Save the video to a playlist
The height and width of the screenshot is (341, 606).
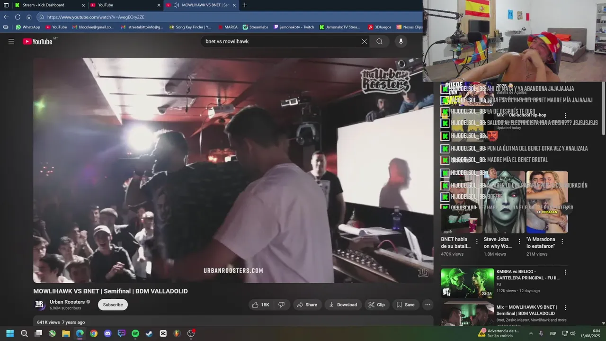click(x=405, y=305)
